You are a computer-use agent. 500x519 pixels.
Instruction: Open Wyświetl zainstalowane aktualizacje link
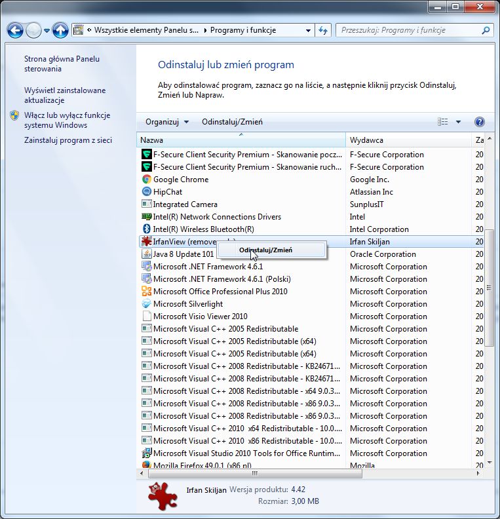[x=65, y=95]
